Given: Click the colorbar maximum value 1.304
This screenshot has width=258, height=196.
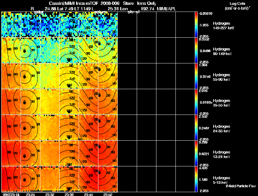Looking at the screenshot, I should [203, 65].
